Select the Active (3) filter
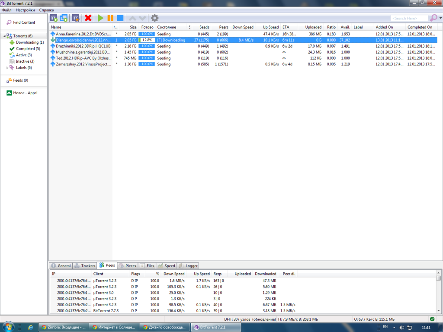The image size is (443, 332). tap(24, 55)
